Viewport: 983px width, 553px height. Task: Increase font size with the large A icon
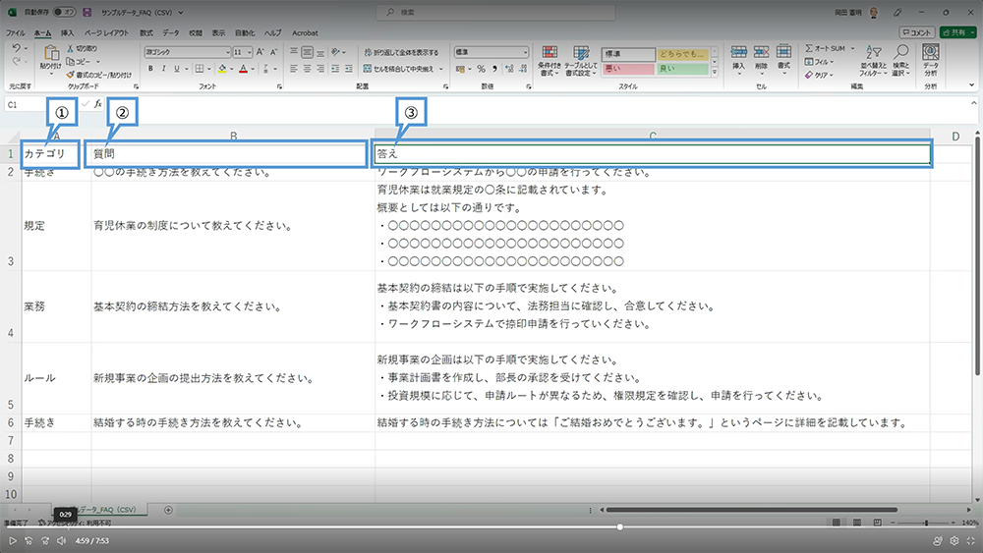coord(260,52)
